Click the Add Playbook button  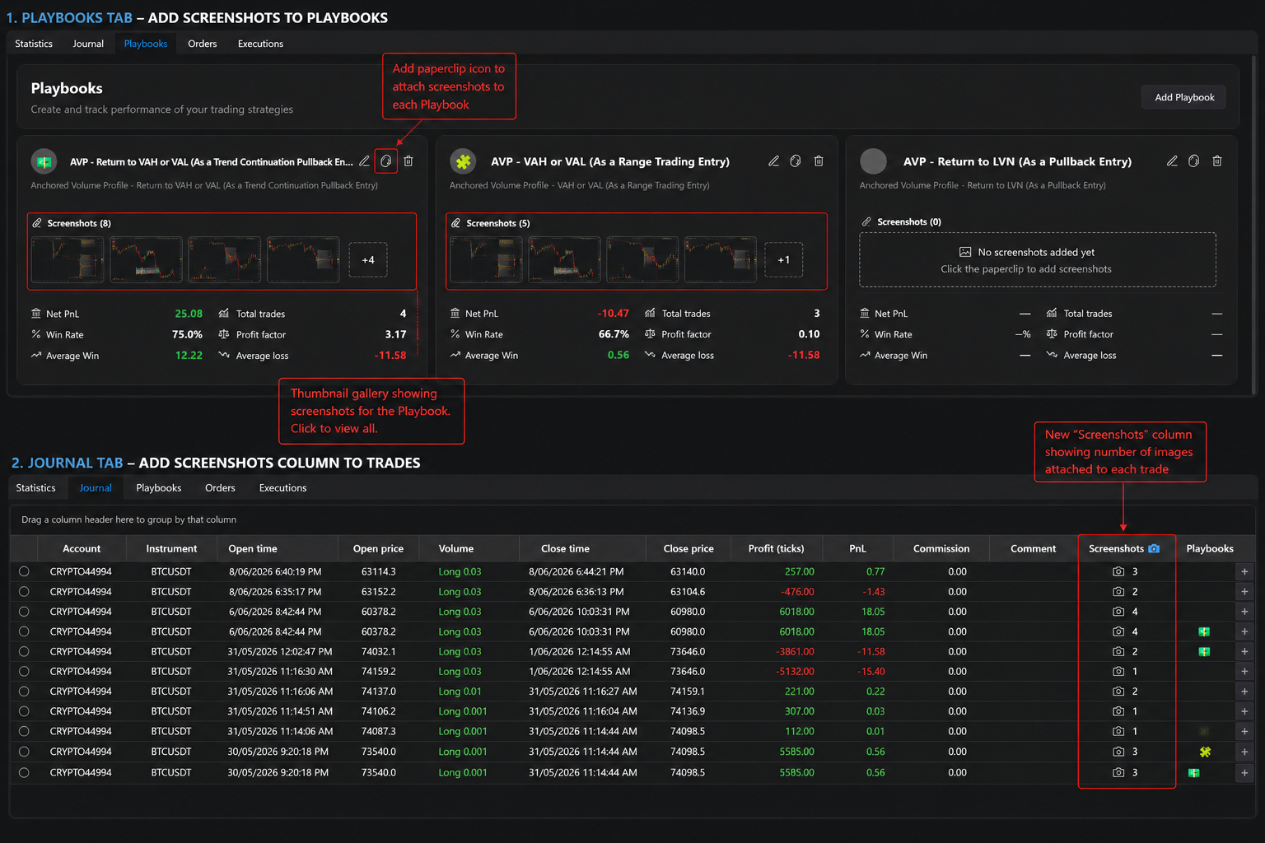coord(1184,97)
